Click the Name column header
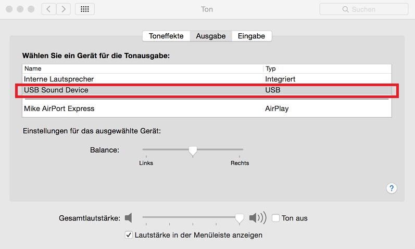Screen dimensions: 415x249 pos(143,68)
